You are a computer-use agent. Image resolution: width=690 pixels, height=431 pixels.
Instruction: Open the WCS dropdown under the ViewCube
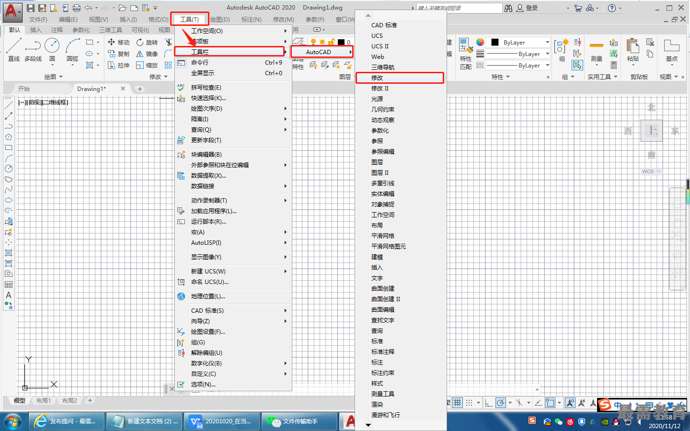[651, 171]
